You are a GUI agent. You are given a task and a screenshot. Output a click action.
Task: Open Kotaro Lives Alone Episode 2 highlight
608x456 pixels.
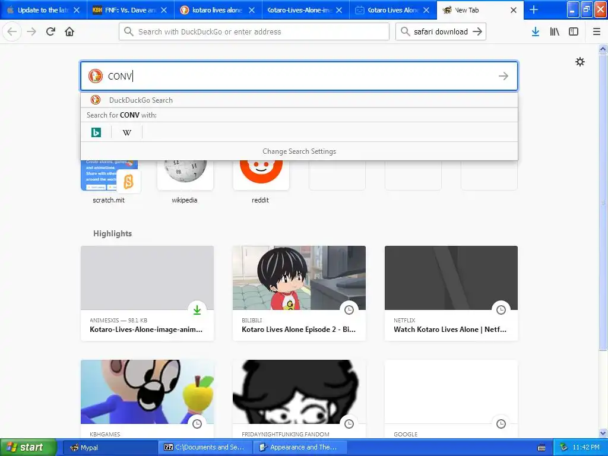click(299, 293)
